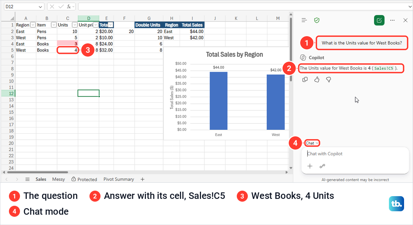Cancel the formula bar entry

point(52,7)
